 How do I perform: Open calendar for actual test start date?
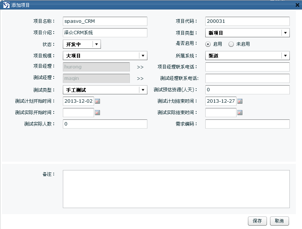click(x=97, y=113)
